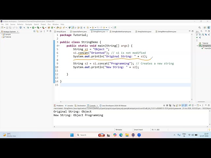Open the Debug button dropdown arrow
This screenshot has width=211, height=158.
tap(30, 28)
